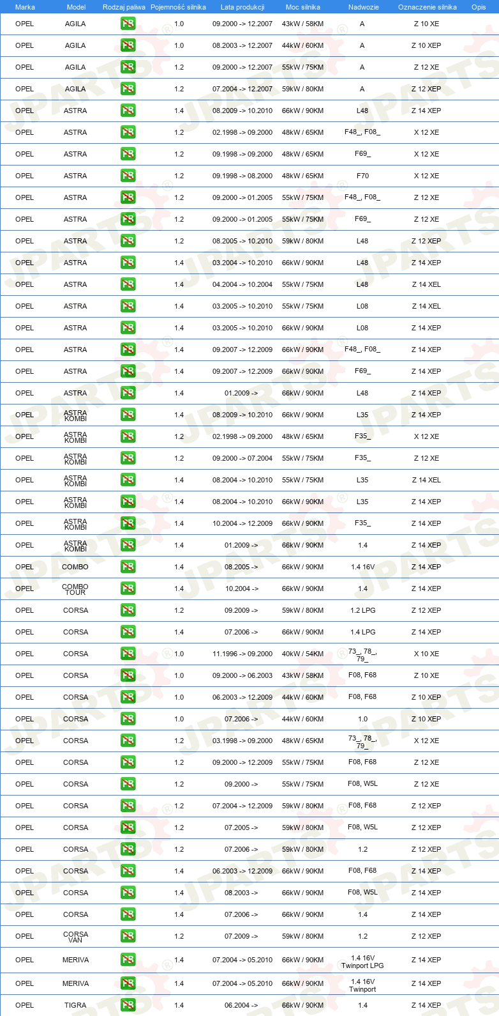The image size is (499, 1016).
Task: Click the Oznaczenie silnika column header
Action: pos(428,7)
